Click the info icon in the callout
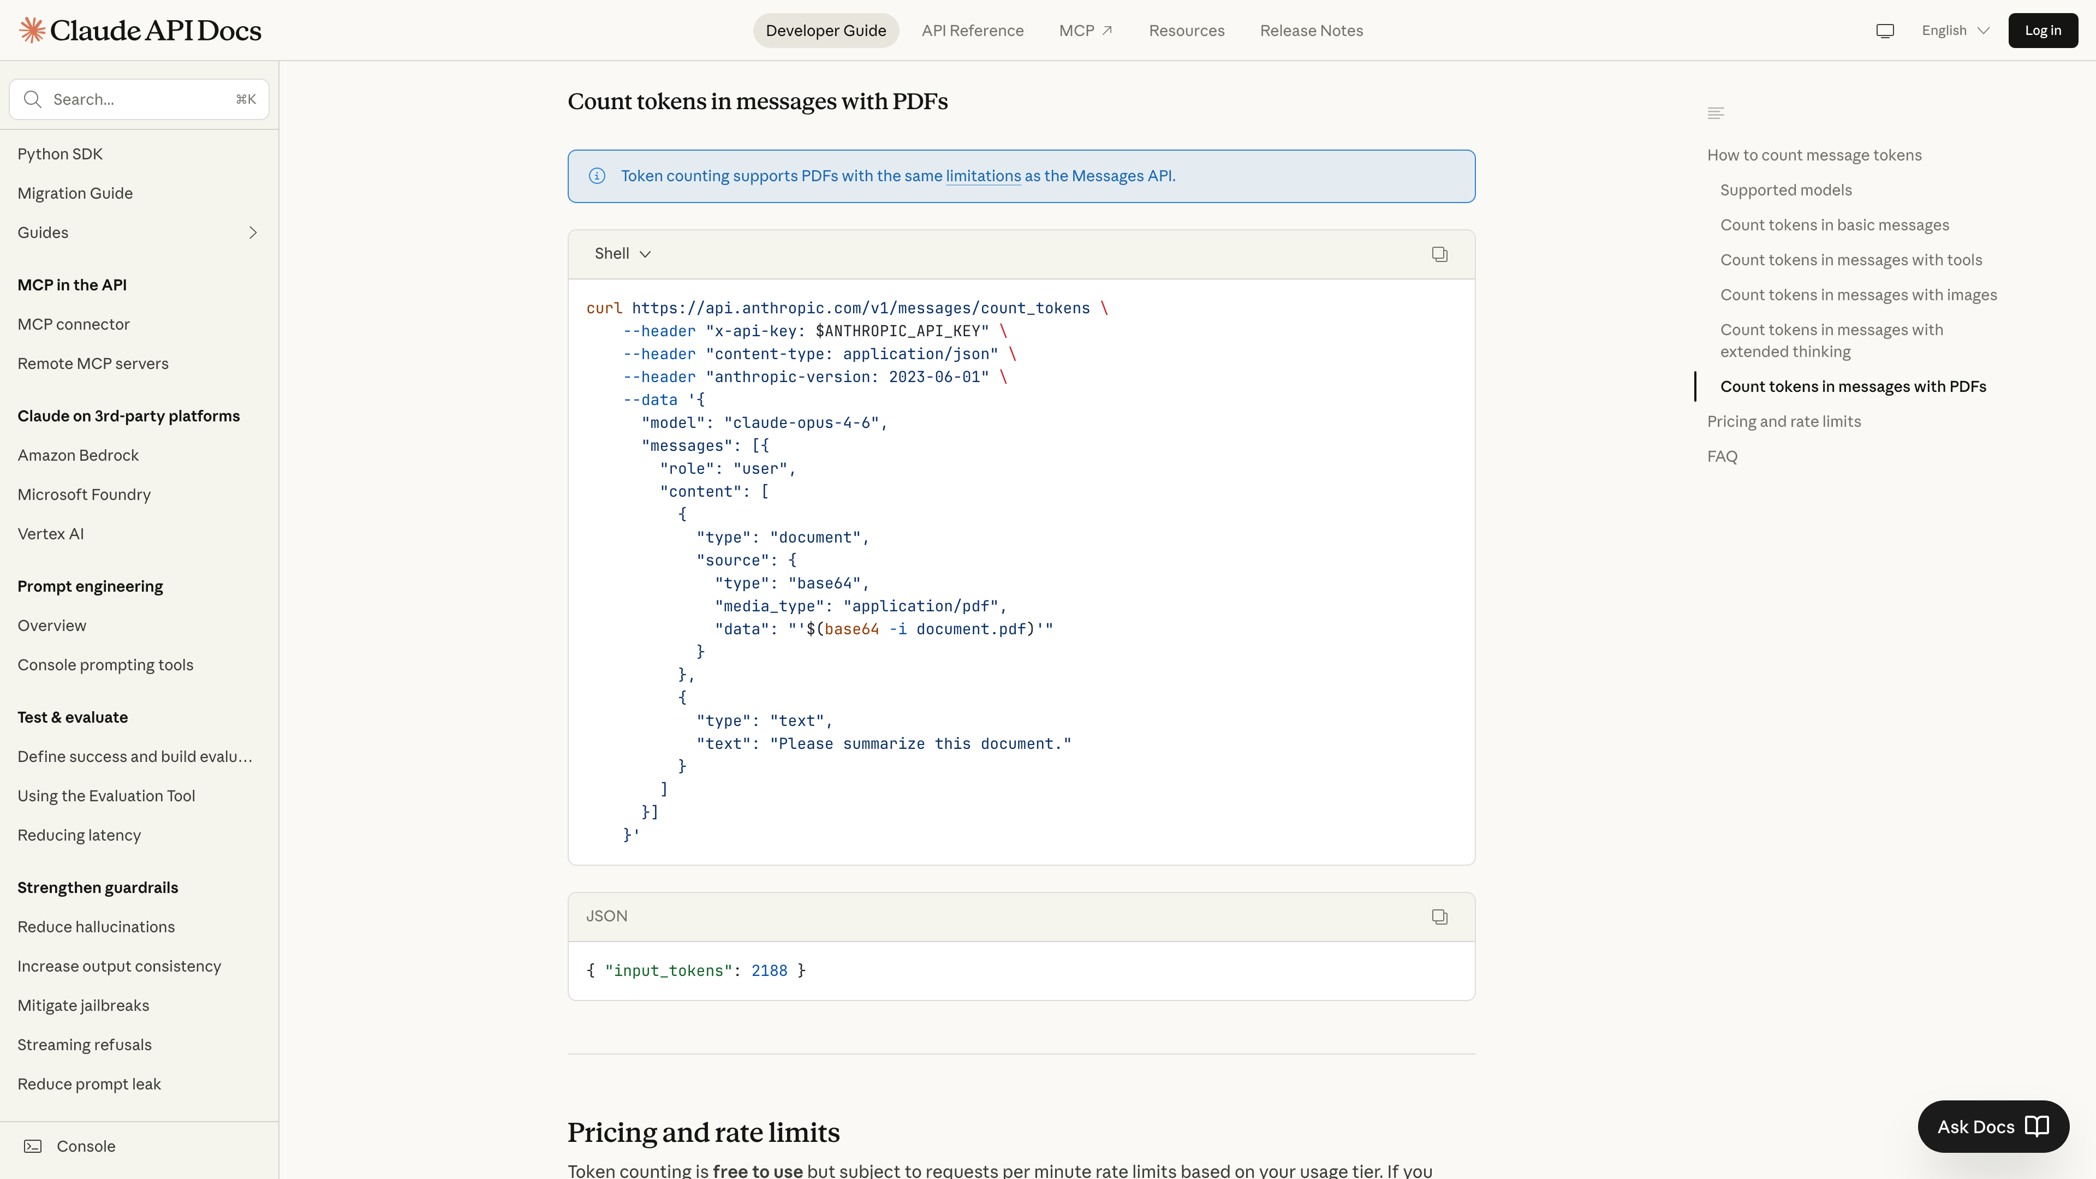The image size is (2096, 1179). coord(597,176)
